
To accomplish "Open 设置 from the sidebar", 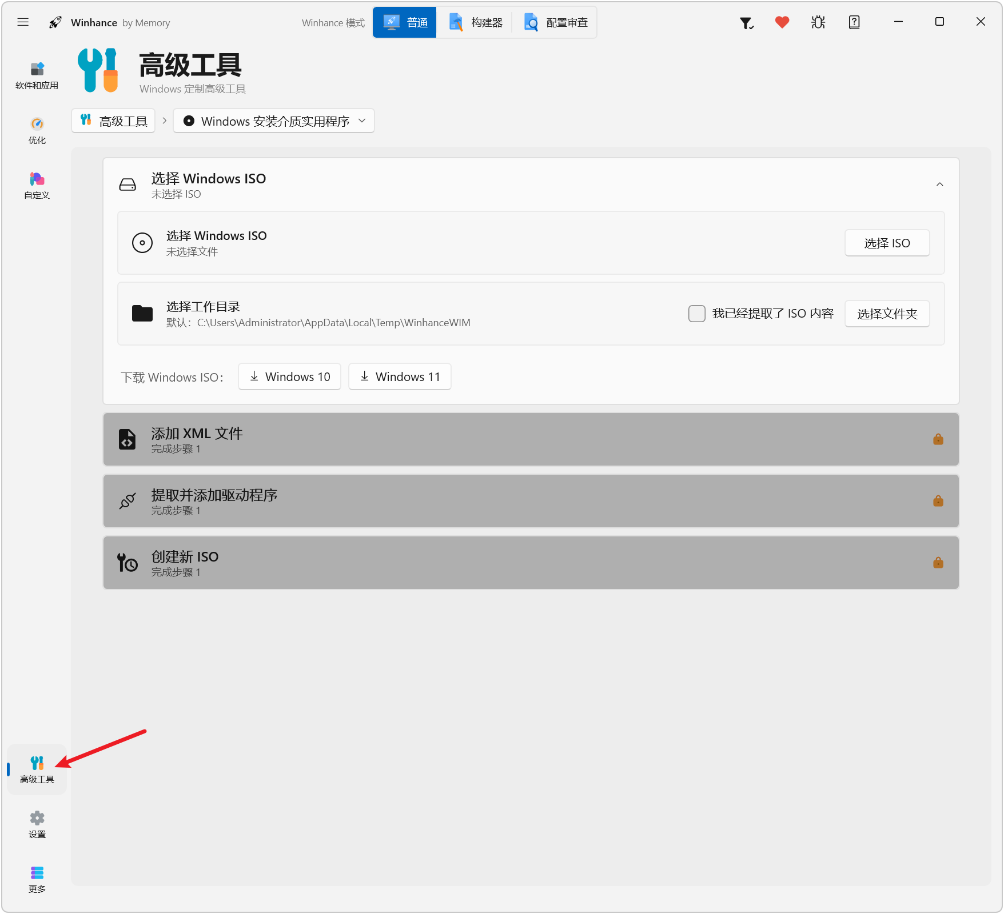I will pos(37,824).
